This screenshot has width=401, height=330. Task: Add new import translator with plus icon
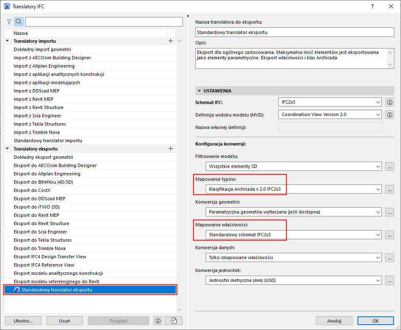pos(170,41)
